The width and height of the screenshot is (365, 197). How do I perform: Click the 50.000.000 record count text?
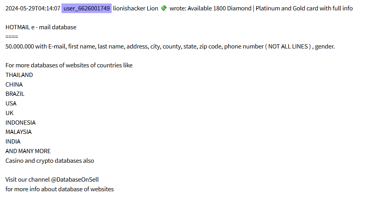point(20,46)
